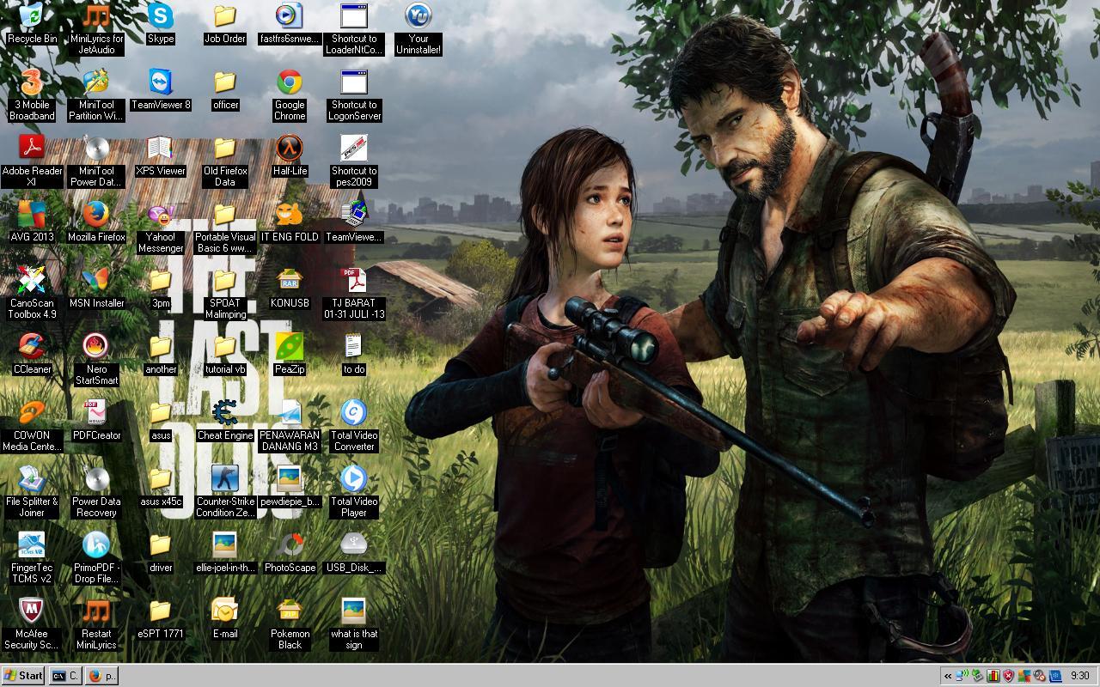Open the what is that sign image
Image resolution: width=1100 pixels, height=687 pixels.
pyautogui.click(x=354, y=611)
